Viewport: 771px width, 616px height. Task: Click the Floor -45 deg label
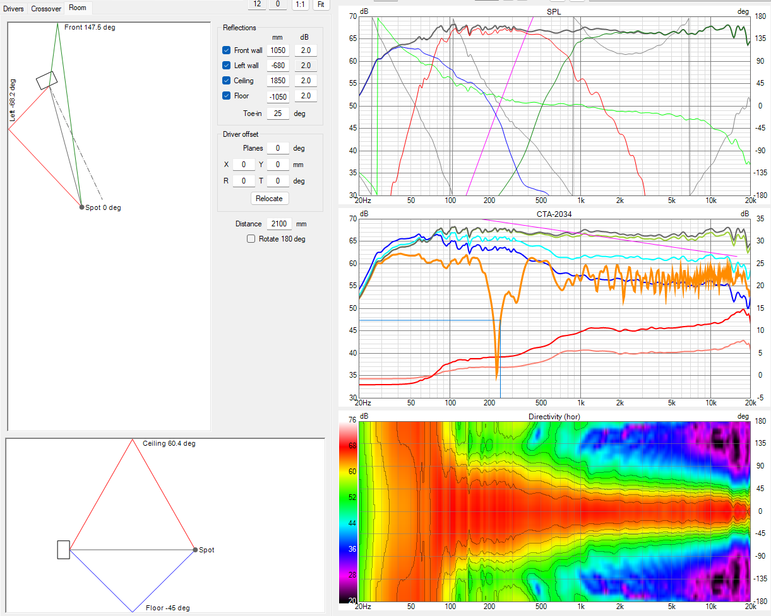point(167,608)
